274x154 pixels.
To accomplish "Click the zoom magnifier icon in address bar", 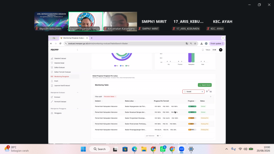I will pyautogui.click(x=191, y=43).
